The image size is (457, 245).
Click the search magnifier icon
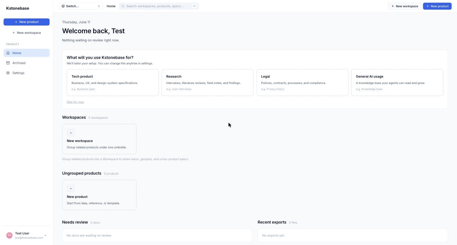[x=123, y=6]
